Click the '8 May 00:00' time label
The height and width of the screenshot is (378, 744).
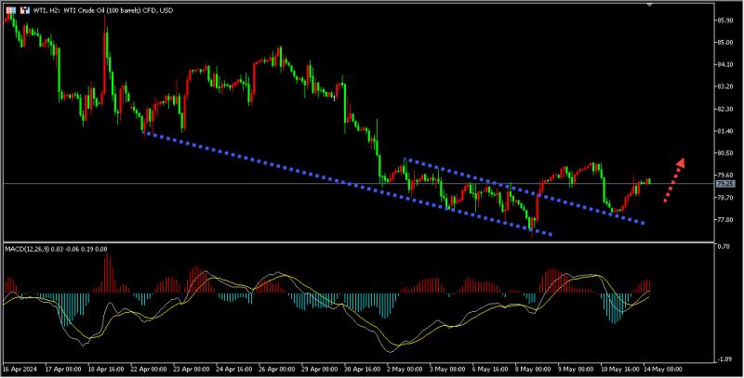(x=533, y=369)
